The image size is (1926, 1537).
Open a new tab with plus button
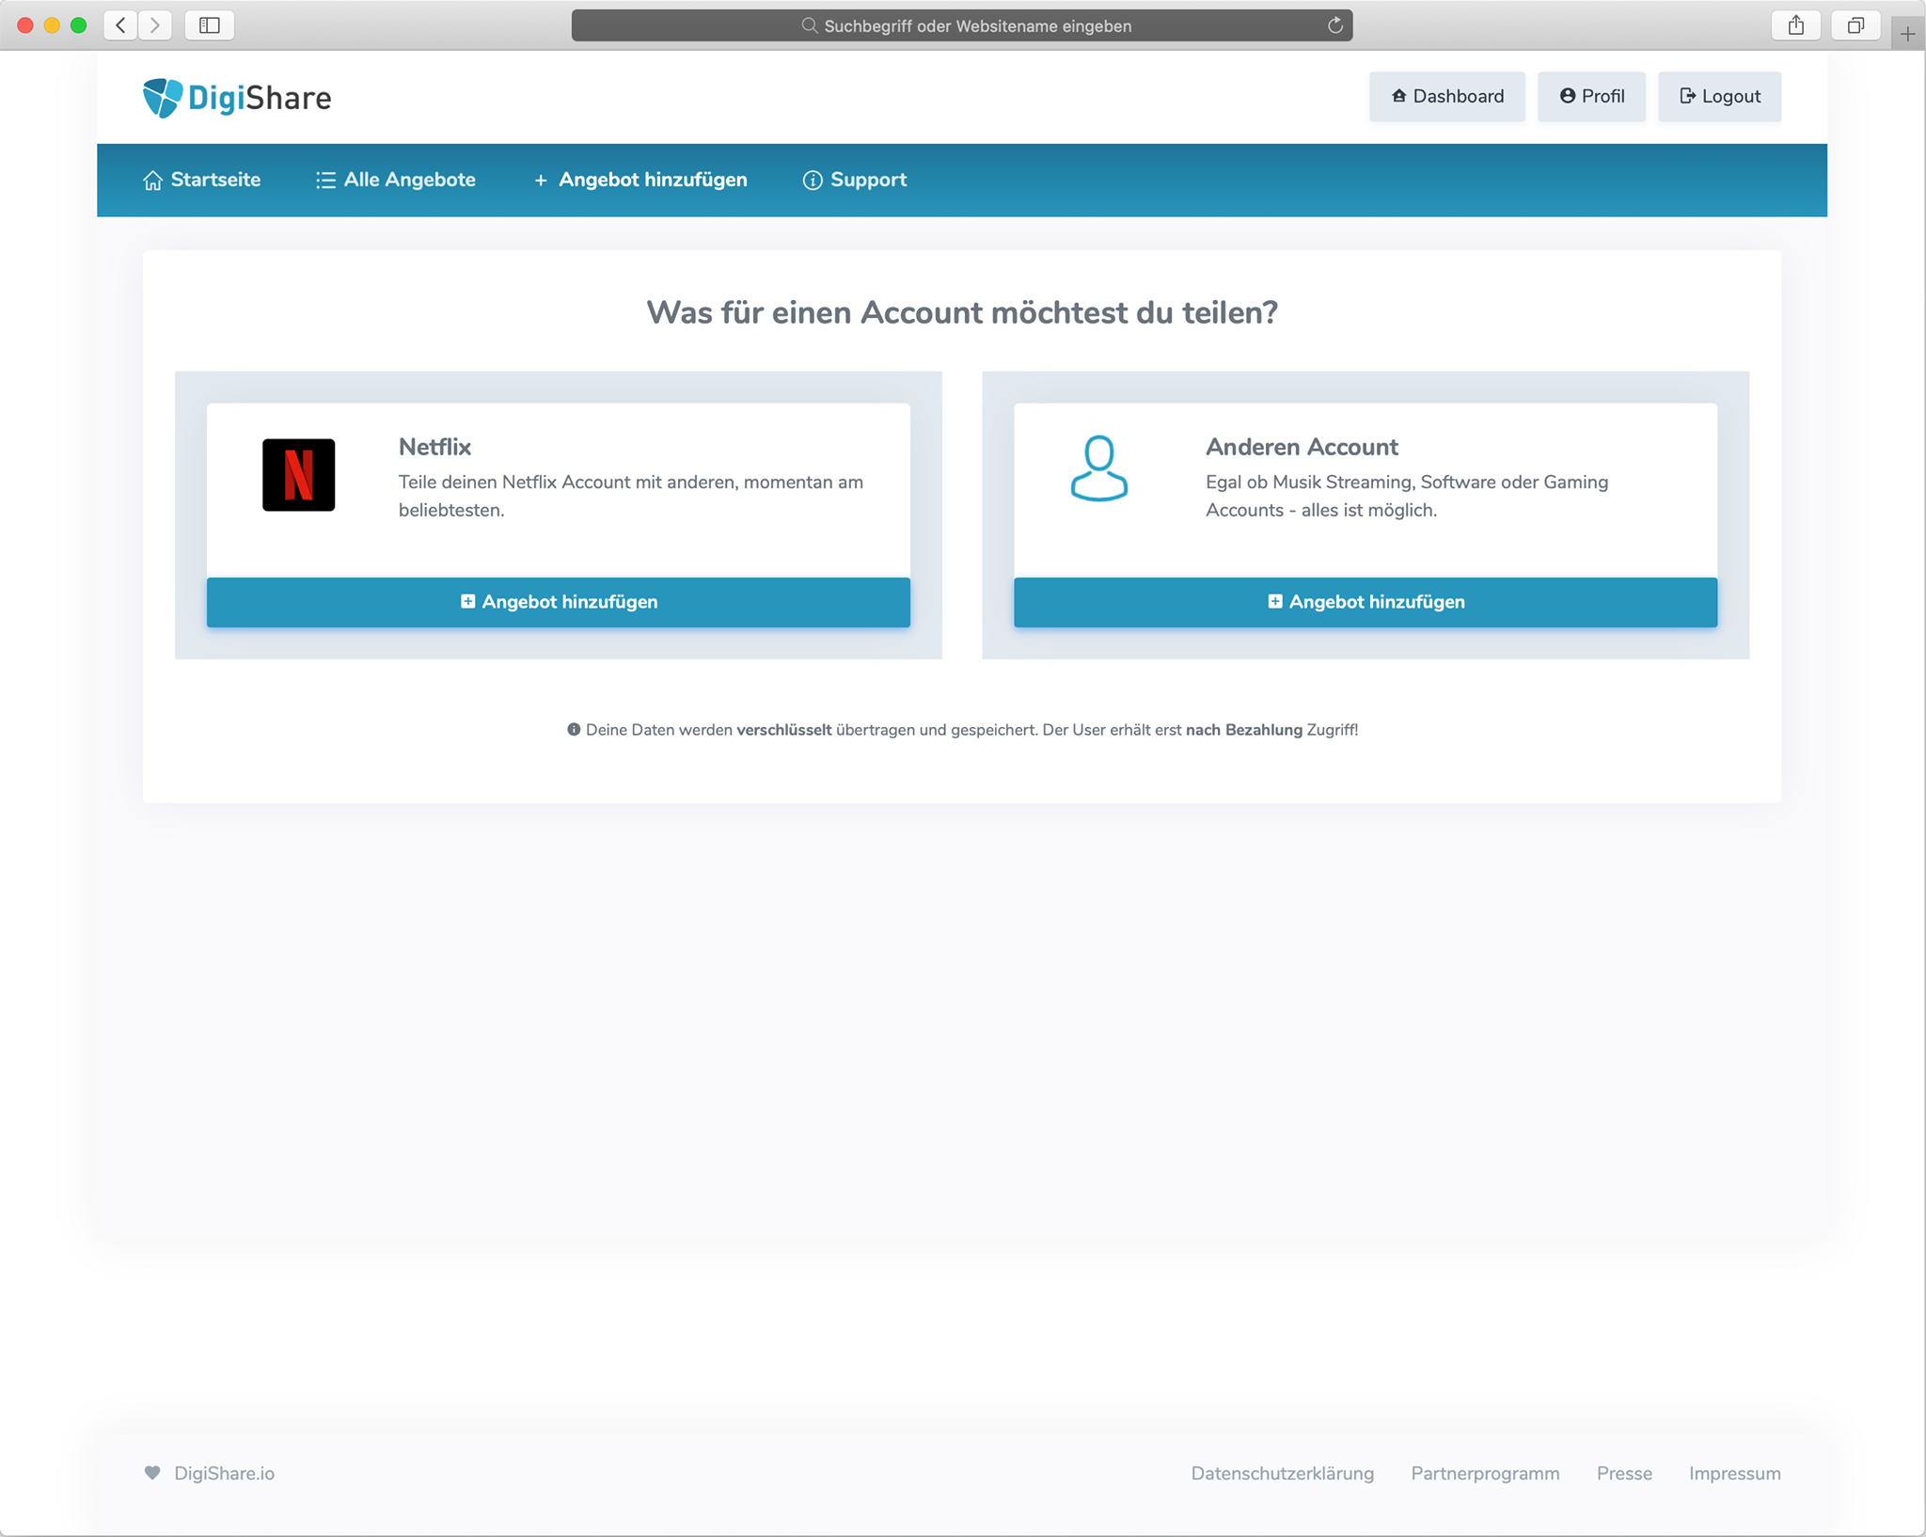tap(1907, 34)
